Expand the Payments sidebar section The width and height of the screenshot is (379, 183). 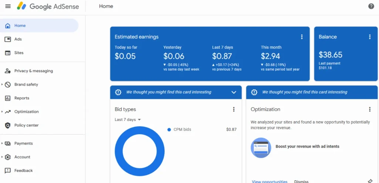point(2,143)
